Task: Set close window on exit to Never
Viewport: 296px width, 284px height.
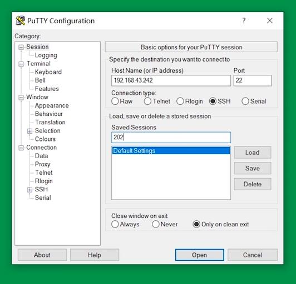Action: click(x=156, y=224)
